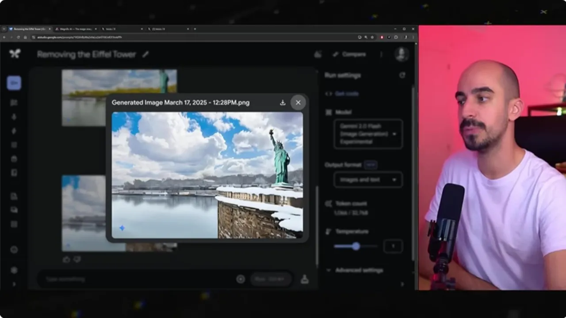This screenshot has width=566, height=318.
Task: Open the Output format dropdown
Action: [368, 180]
